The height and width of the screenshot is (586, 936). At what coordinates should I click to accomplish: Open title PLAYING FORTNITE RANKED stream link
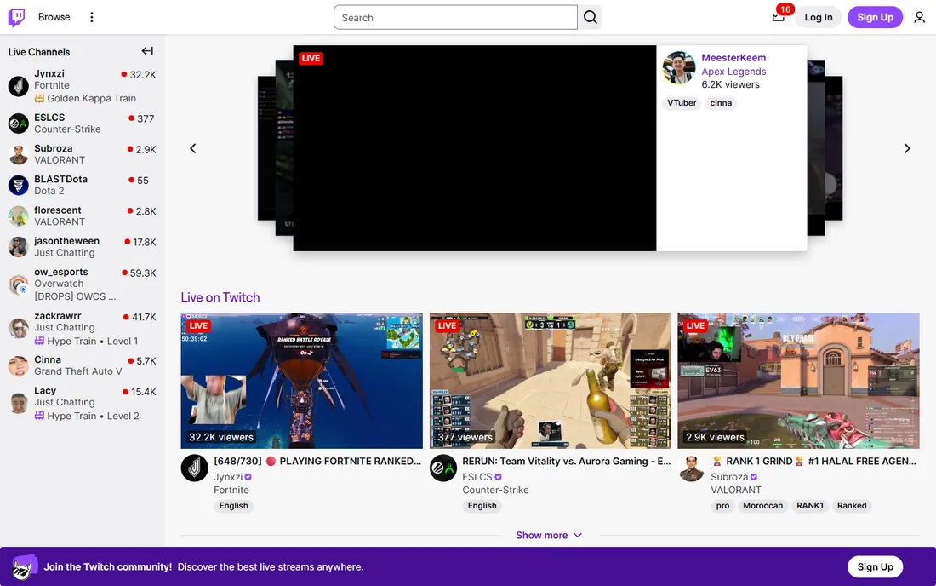[x=317, y=461]
